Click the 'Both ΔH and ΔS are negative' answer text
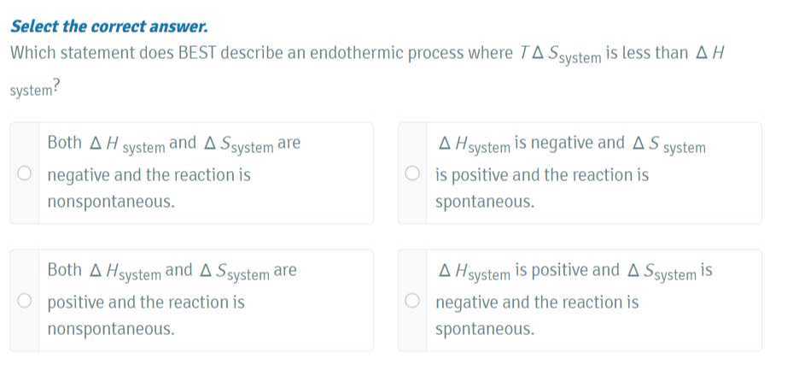 (x=174, y=173)
